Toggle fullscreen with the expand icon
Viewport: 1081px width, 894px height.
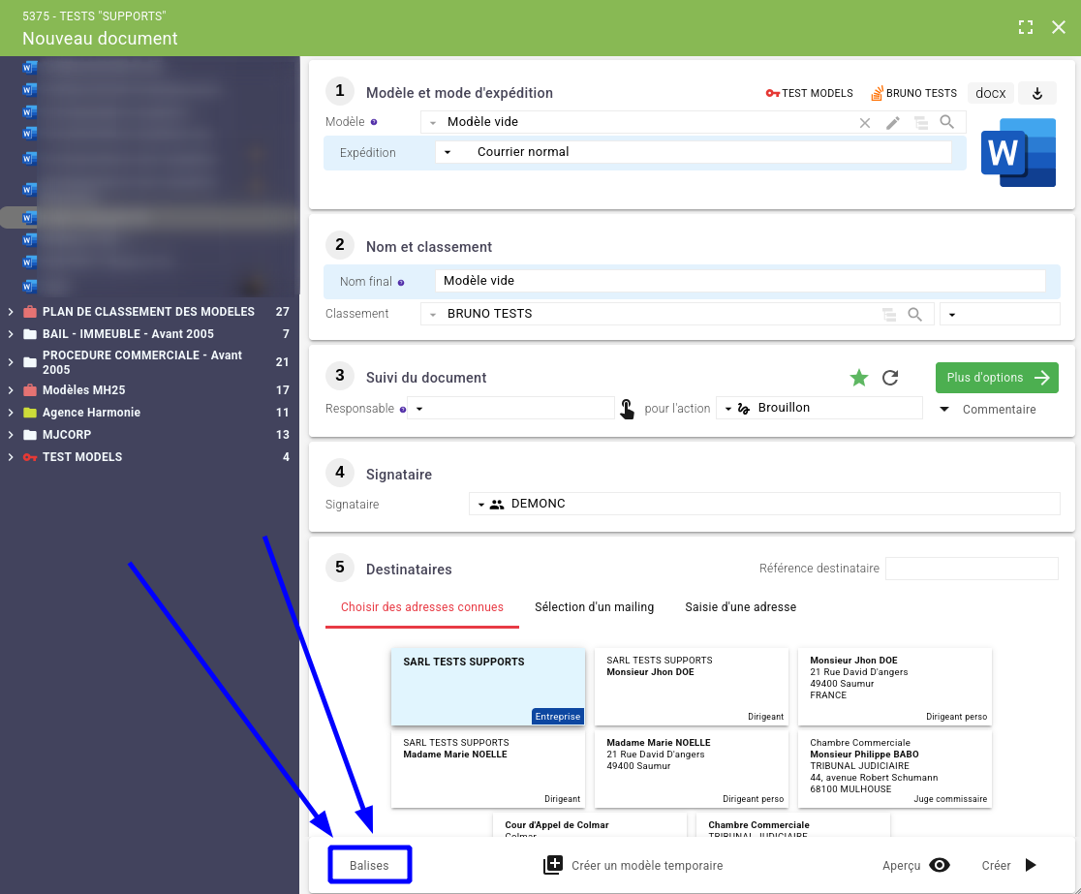pos(1026,27)
